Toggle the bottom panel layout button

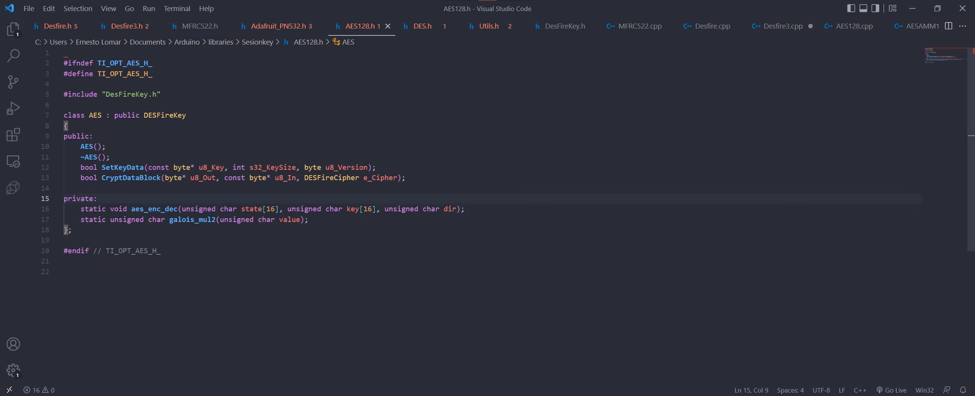coord(863,8)
